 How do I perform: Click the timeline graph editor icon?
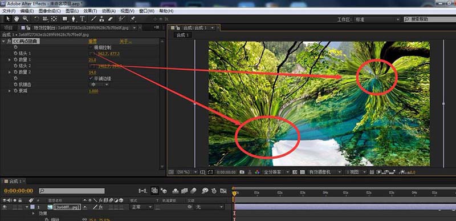[x=223, y=191]
